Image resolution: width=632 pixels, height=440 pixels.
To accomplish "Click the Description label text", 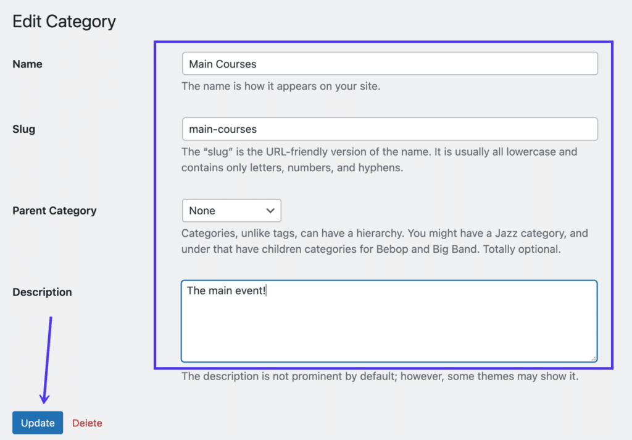I will (42, 292).
